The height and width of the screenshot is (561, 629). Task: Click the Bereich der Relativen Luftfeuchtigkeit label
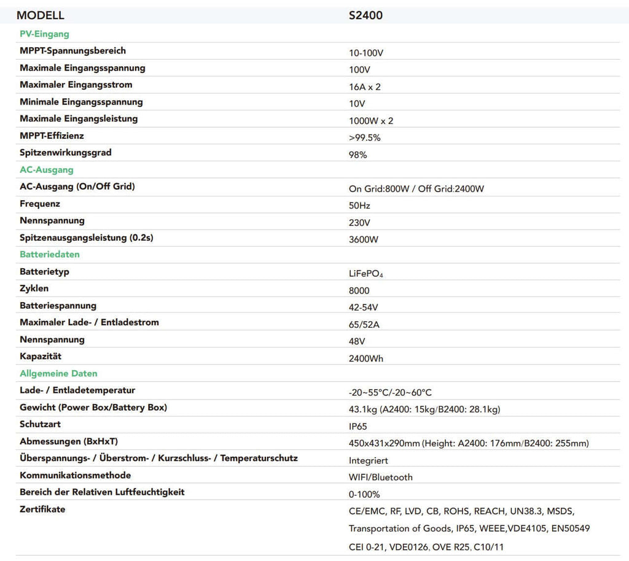(x=102, y=492)
